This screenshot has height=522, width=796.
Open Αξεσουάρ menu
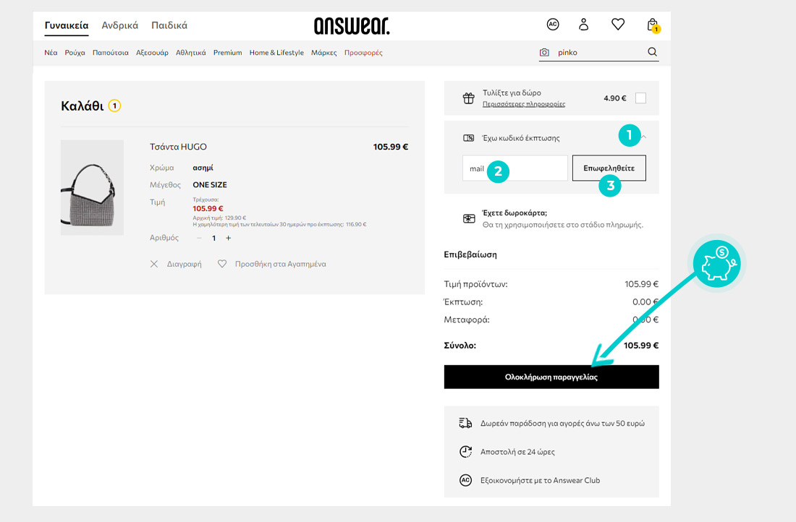tap(152, 52)
